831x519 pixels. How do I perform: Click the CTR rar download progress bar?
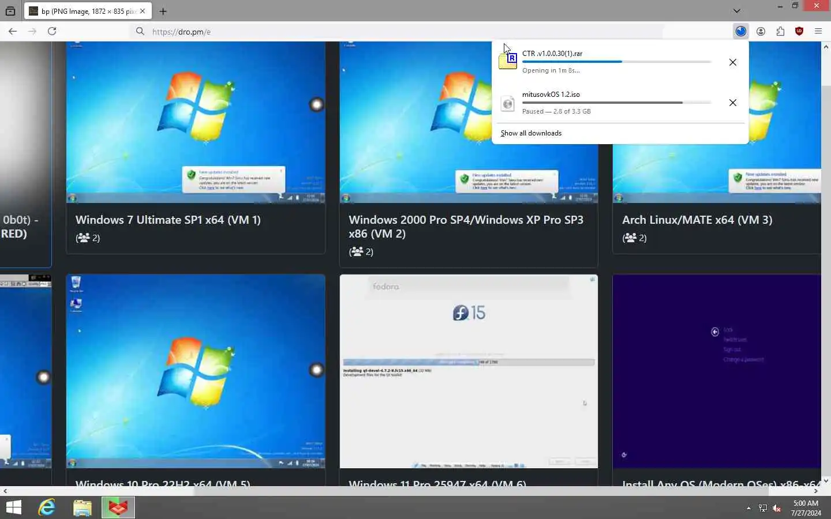pyautogui.click(x=616, y=62)
